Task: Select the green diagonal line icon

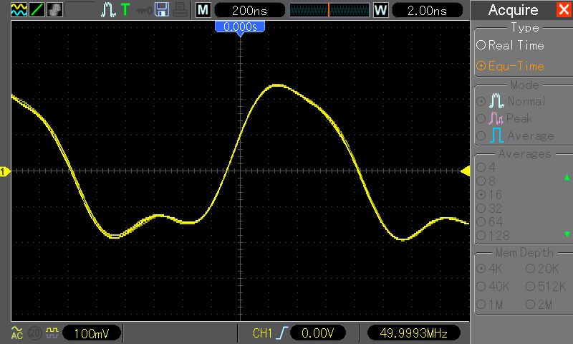Action: (37, 9)
